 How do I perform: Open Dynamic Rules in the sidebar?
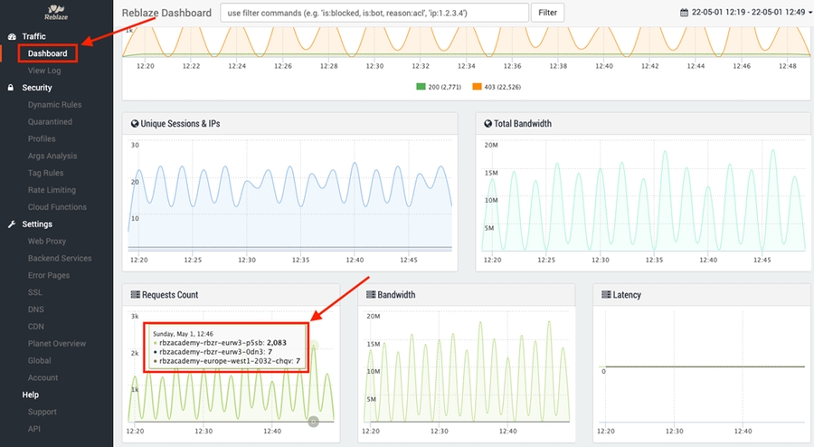point(54,105)
